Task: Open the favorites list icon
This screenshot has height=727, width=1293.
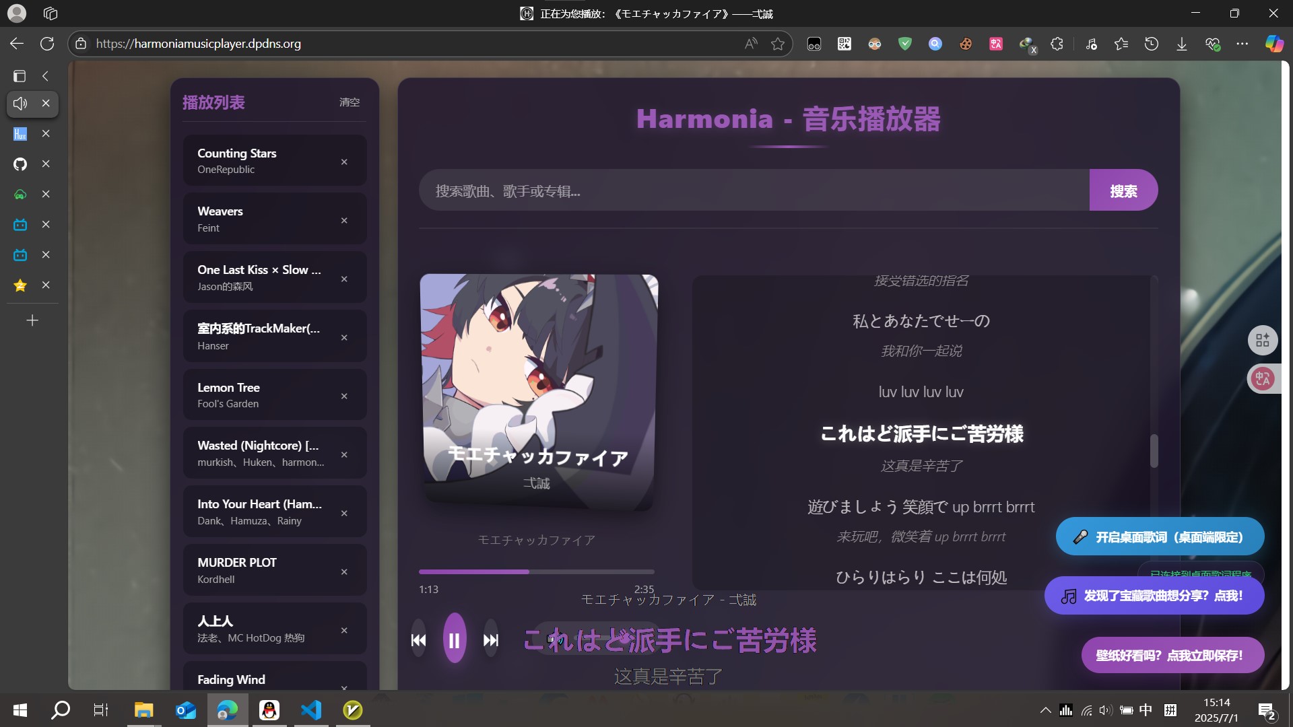Action: 1121,44
